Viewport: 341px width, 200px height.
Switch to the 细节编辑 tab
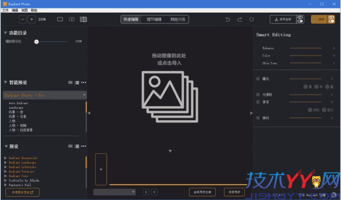154,19
